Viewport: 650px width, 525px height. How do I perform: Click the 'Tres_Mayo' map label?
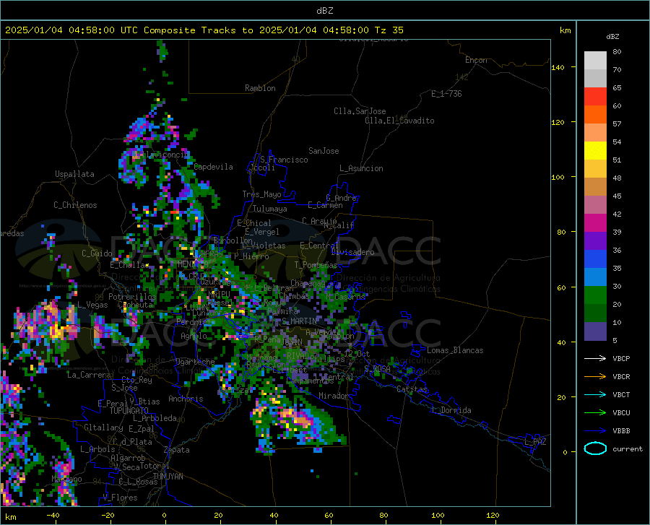tap(261, 194)
